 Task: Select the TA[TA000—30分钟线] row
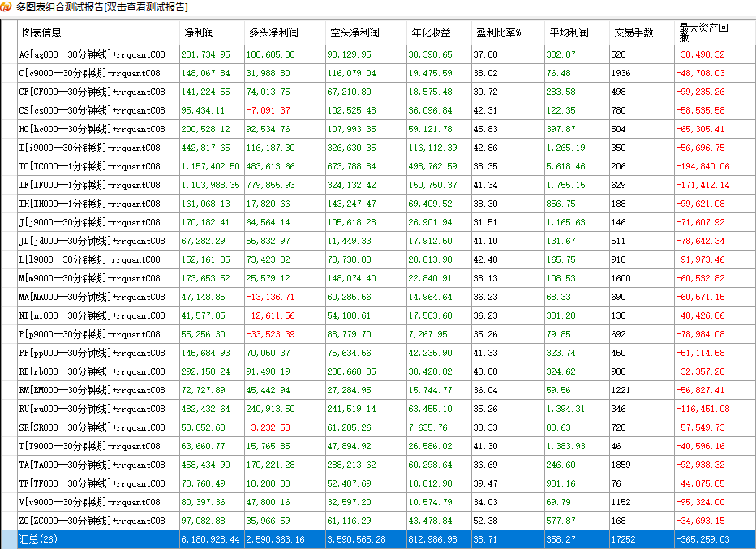click(x=378, y=465)
